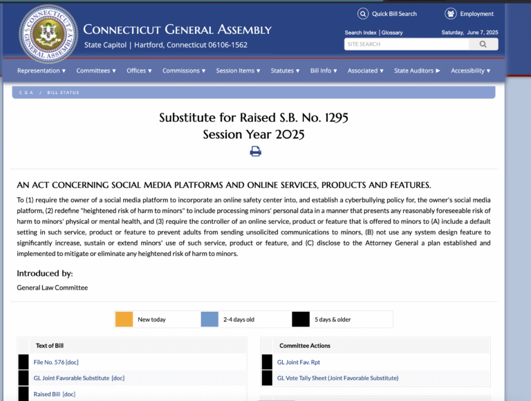The height and width of the screenshot is (401, 531).
Task: Click the Quick Bill Search text link
Action: [394, 14]
